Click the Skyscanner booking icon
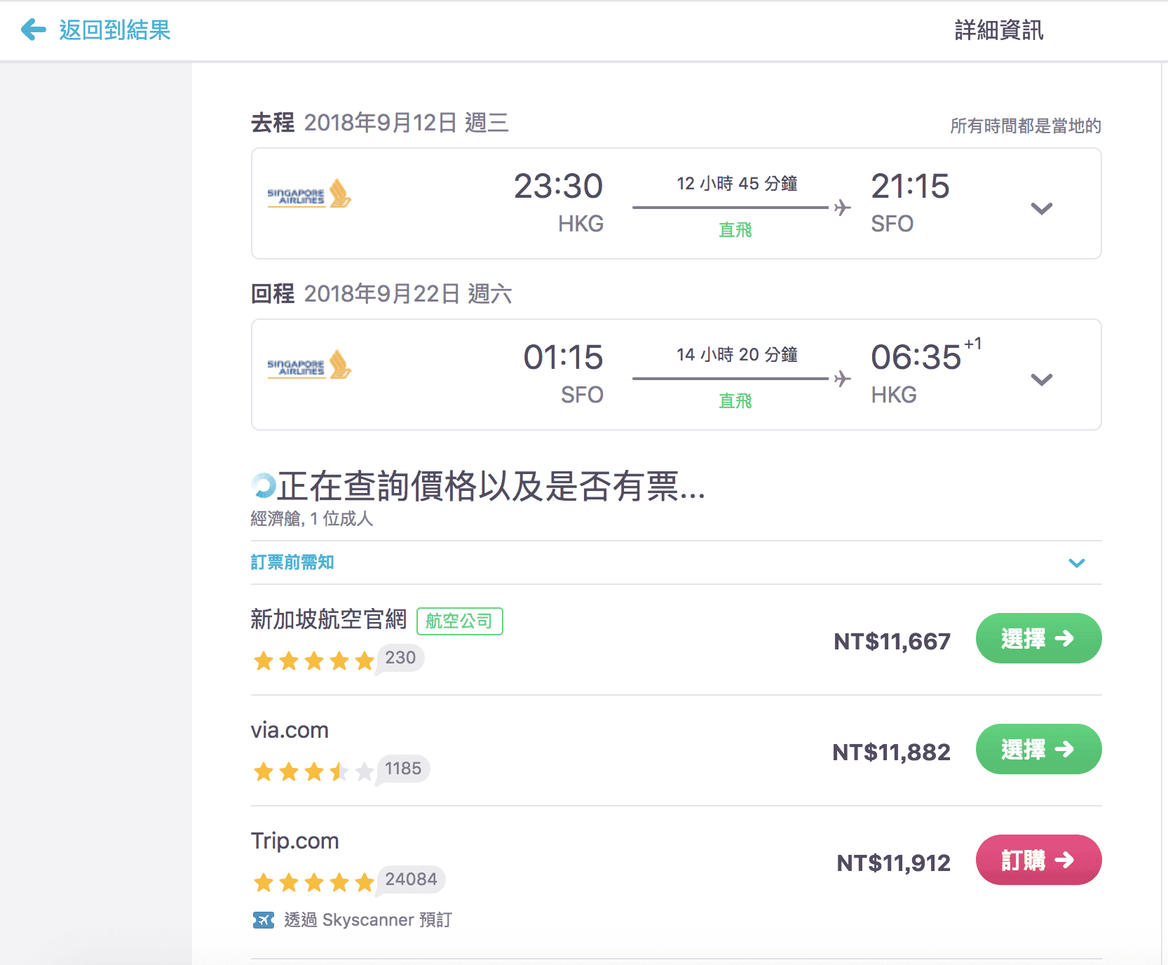 tap(264, 920)
